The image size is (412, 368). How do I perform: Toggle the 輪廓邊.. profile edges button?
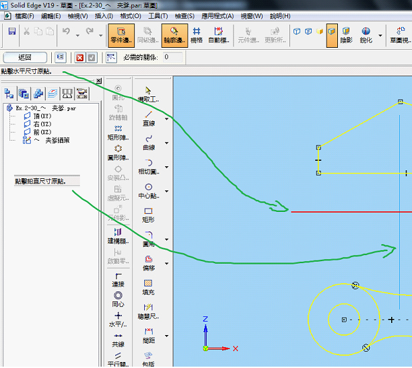[x=174, y=36]
